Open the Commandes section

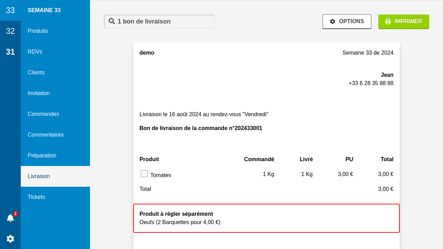[43, 114]
